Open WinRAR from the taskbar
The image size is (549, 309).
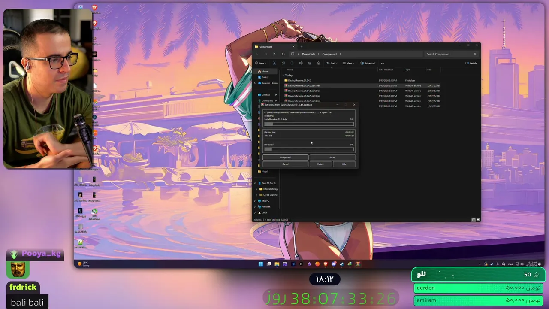tap(358, 264)
